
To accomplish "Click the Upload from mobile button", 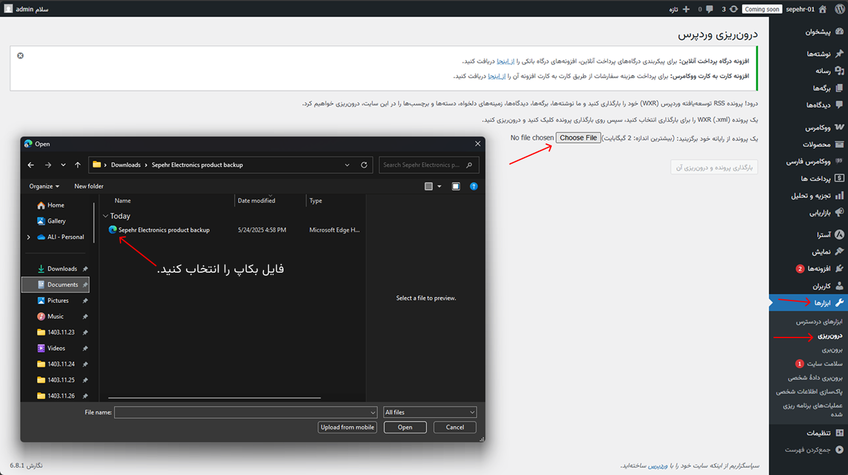I will [348, 427].
